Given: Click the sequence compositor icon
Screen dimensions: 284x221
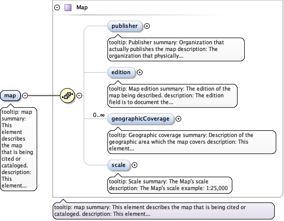Looking at the screenshot, I should 67,95.
